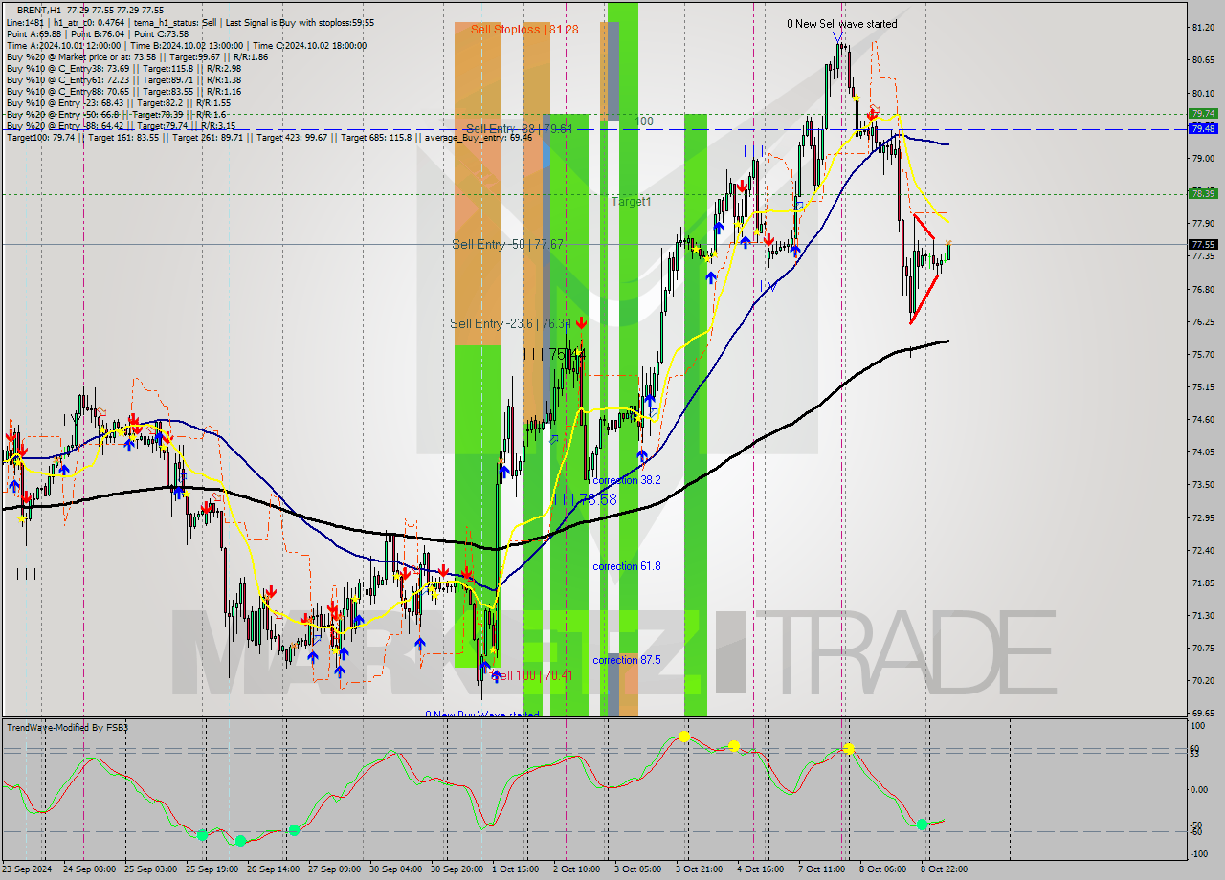Click the 0.00 level on indicator scale

(x=1199, y=790)
